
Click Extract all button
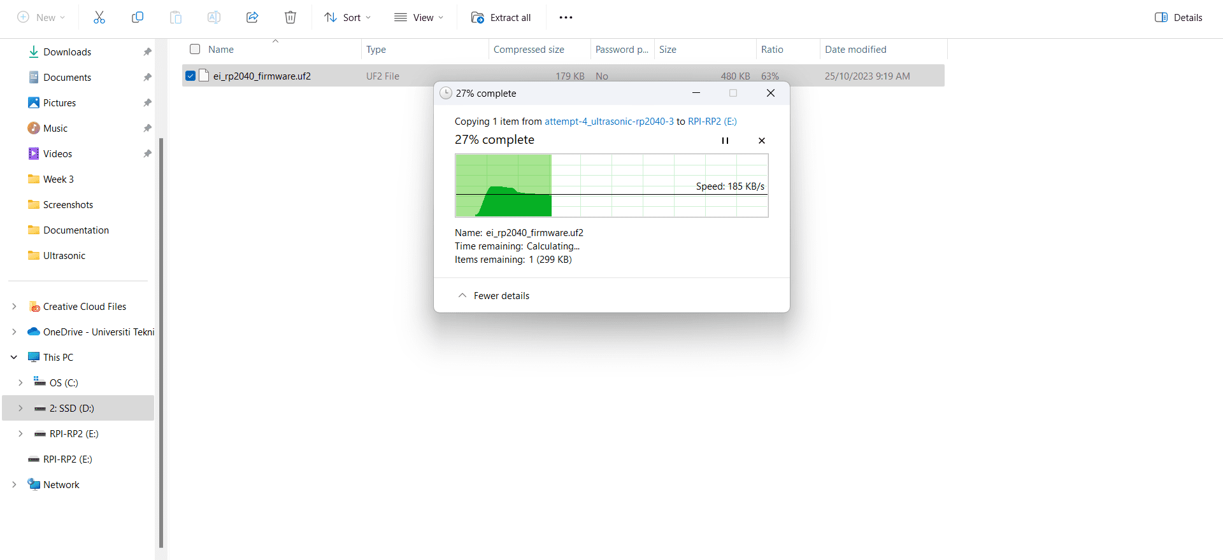[x=501, y=18]
